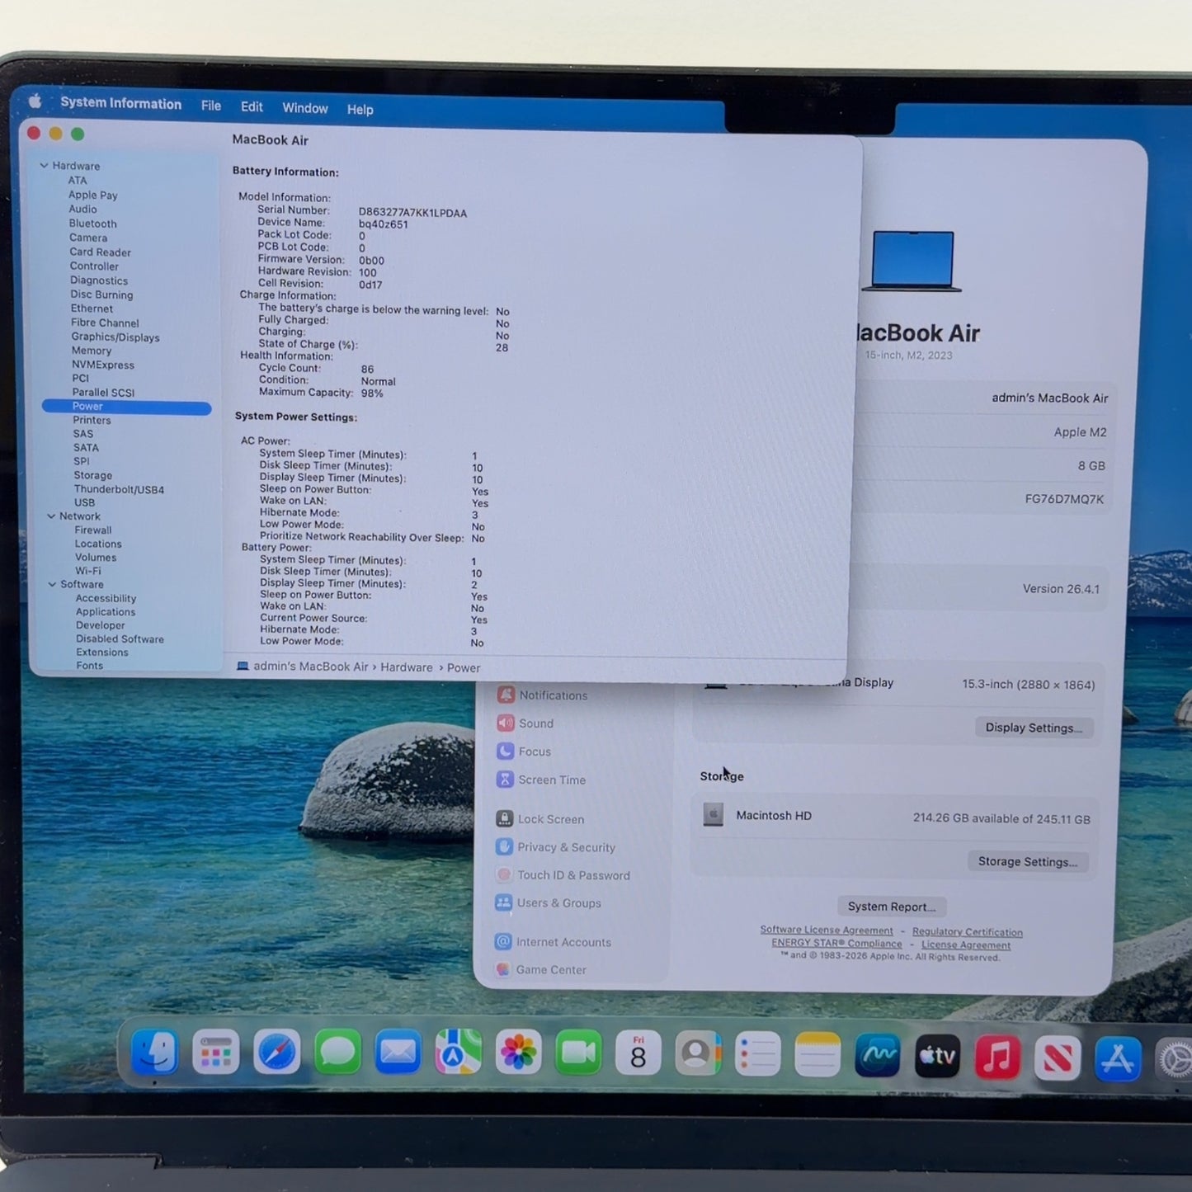Launch Maps from the Dock
The height and width of the screenshot is (1192, 1192).
[459, 1053]
